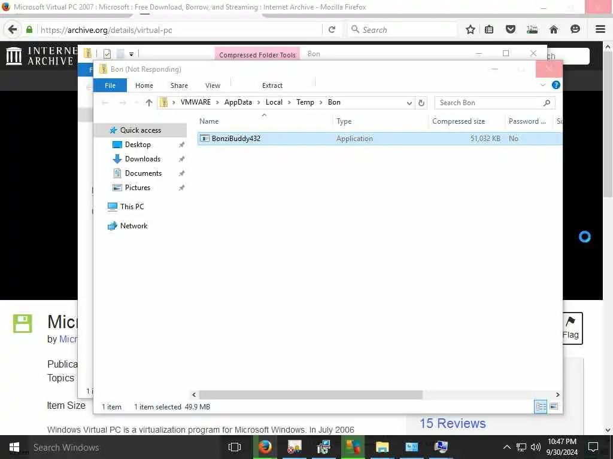Click the Firefox Search box
Viewport: 613px width, 459px height.
(x=403, y=30)
